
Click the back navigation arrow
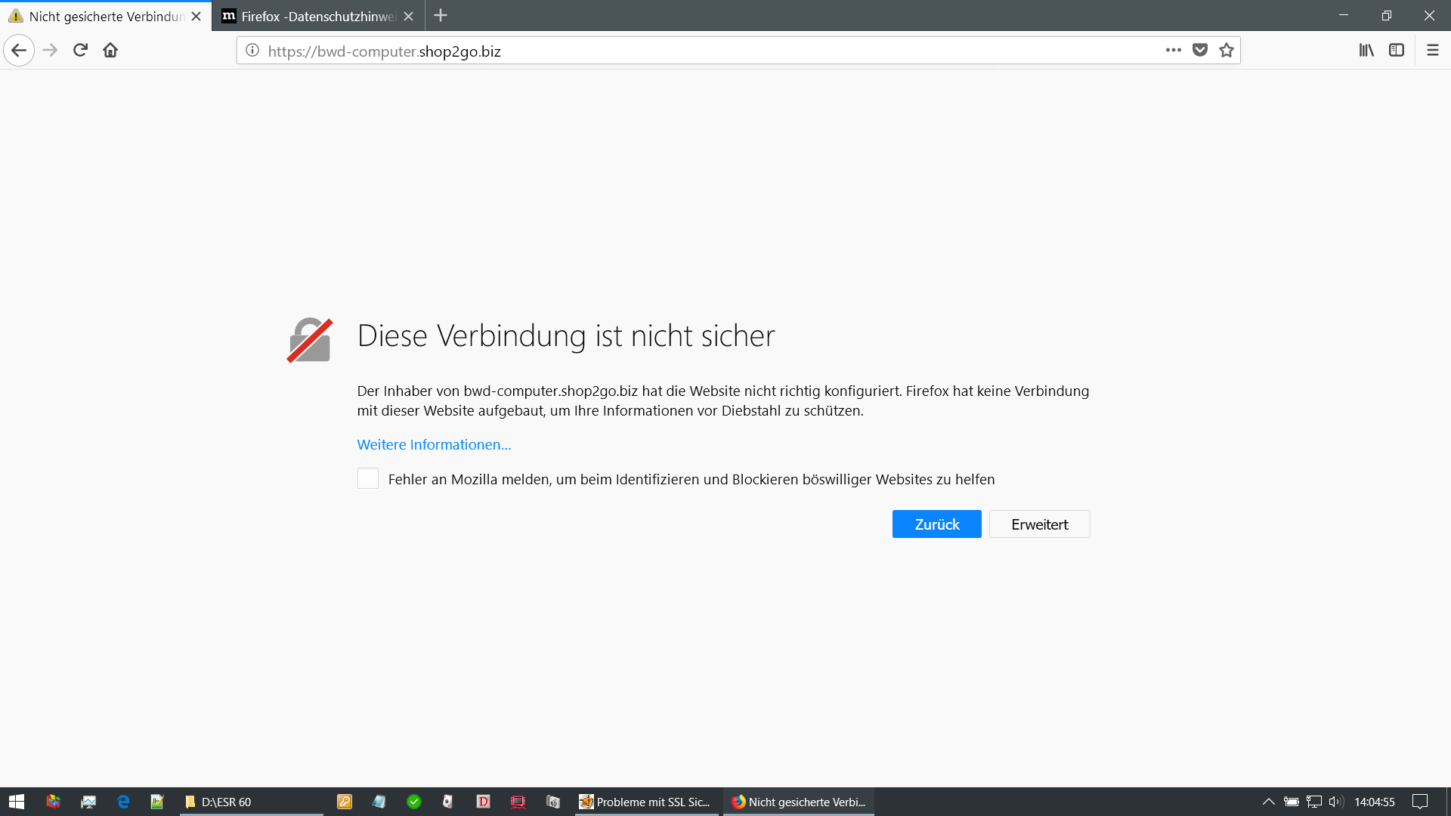(19, 51)
